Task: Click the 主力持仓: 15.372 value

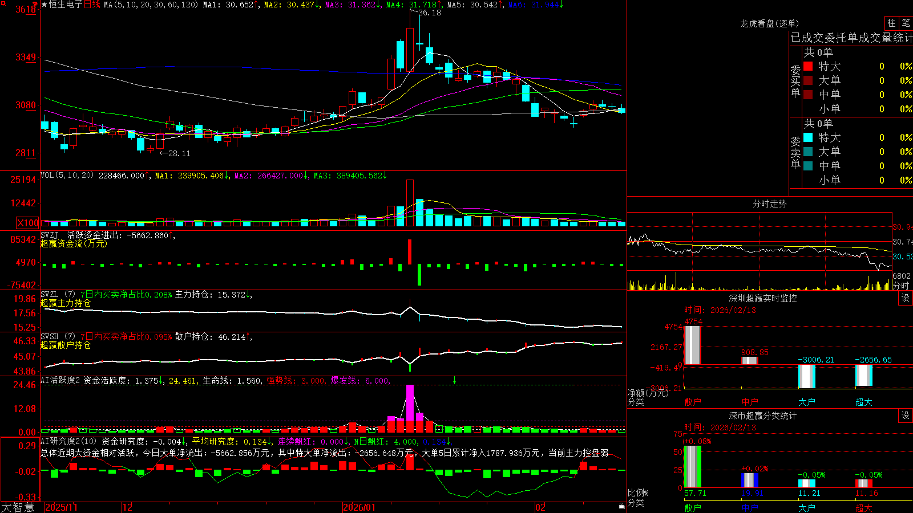Action: [x=210, y=295]
